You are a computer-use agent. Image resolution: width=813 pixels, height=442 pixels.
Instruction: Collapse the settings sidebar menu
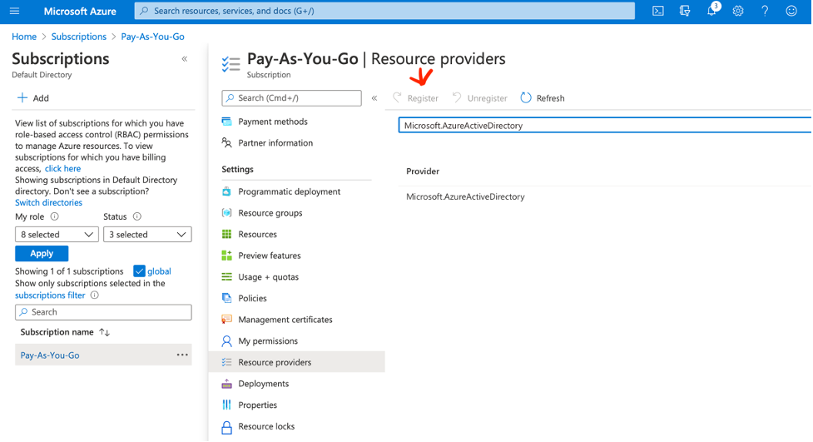[x=374, y=98]
